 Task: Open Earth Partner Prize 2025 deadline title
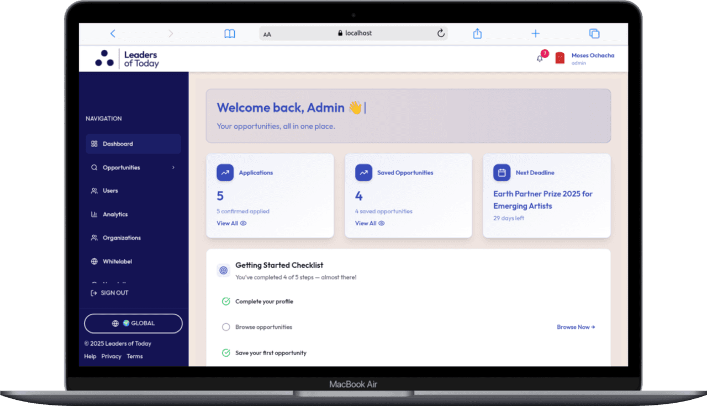[543, 200]
